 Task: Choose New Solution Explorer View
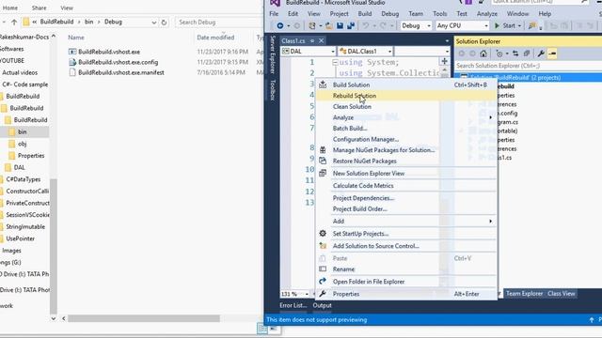pos(406,173)
